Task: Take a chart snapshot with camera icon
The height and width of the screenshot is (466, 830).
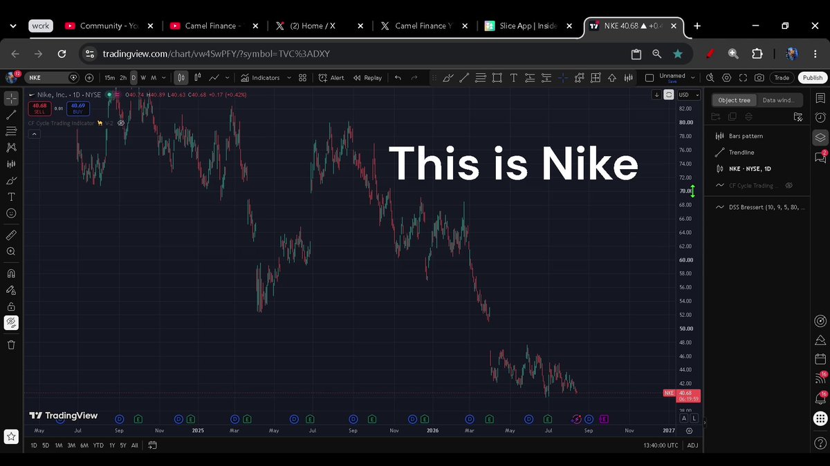Action: 759,78
